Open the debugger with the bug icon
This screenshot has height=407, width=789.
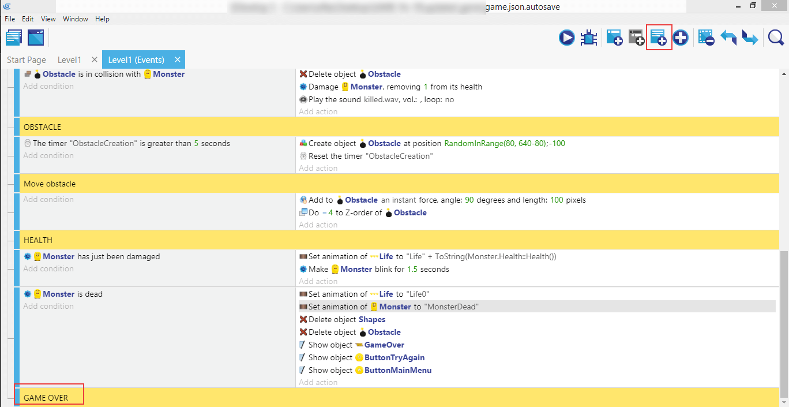(588, 38)
